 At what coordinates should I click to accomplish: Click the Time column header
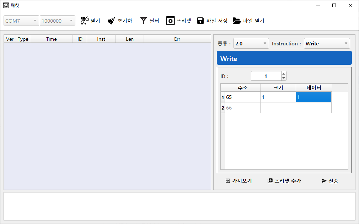tap(51, 39)
